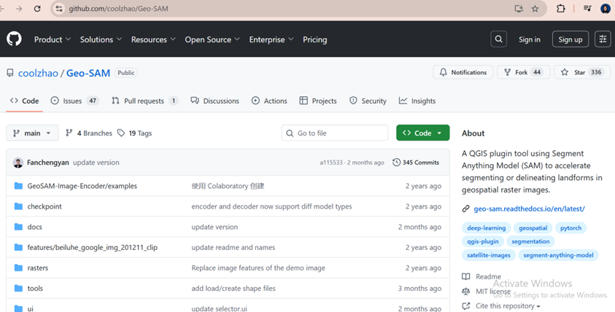The height and width of the screenshot is (312, 615).
Task: Open 'add load/create shape files' commit message
Action: [233, 289]
